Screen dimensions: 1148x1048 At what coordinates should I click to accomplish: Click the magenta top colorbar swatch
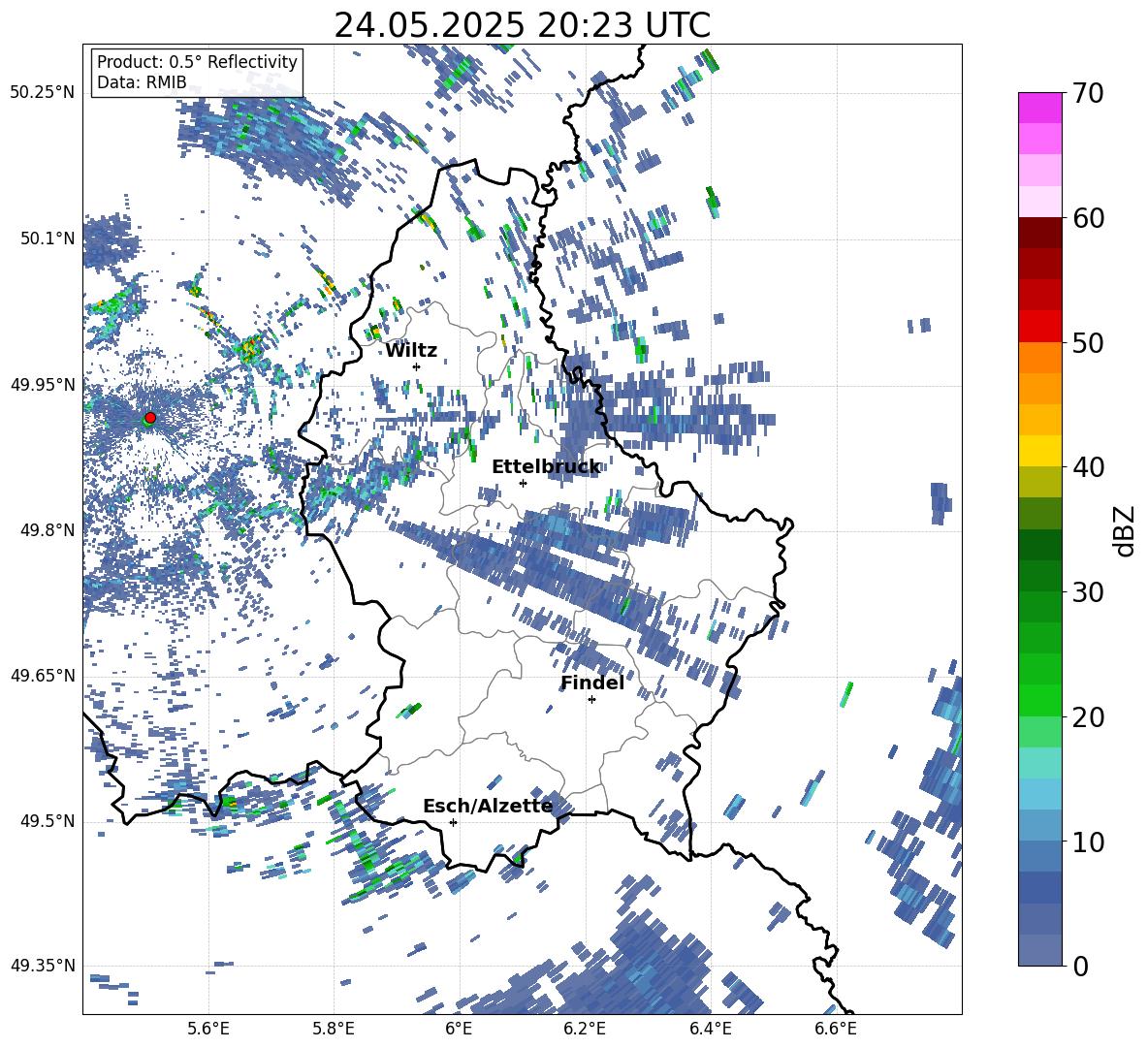1039,108
